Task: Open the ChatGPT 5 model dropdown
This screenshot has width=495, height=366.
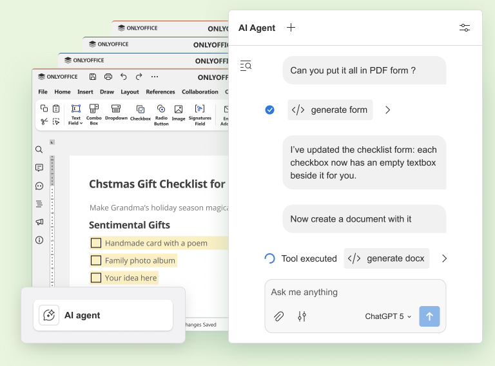Action: [x=388, y=316]
